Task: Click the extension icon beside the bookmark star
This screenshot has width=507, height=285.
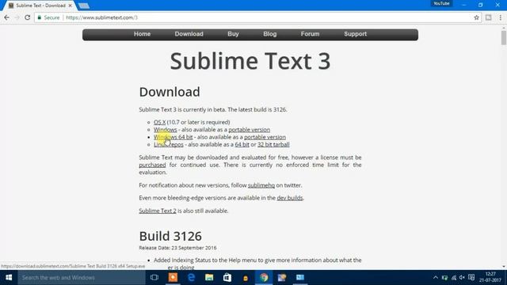Action: click(x=488, y=17)
